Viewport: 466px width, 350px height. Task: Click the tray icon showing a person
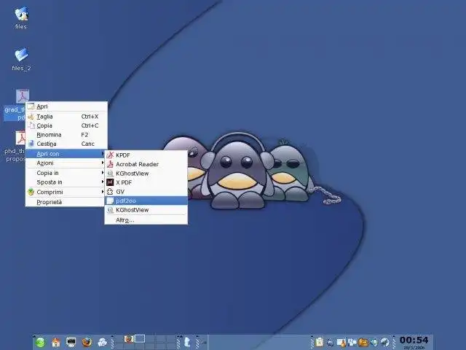[x=341, y=343]
